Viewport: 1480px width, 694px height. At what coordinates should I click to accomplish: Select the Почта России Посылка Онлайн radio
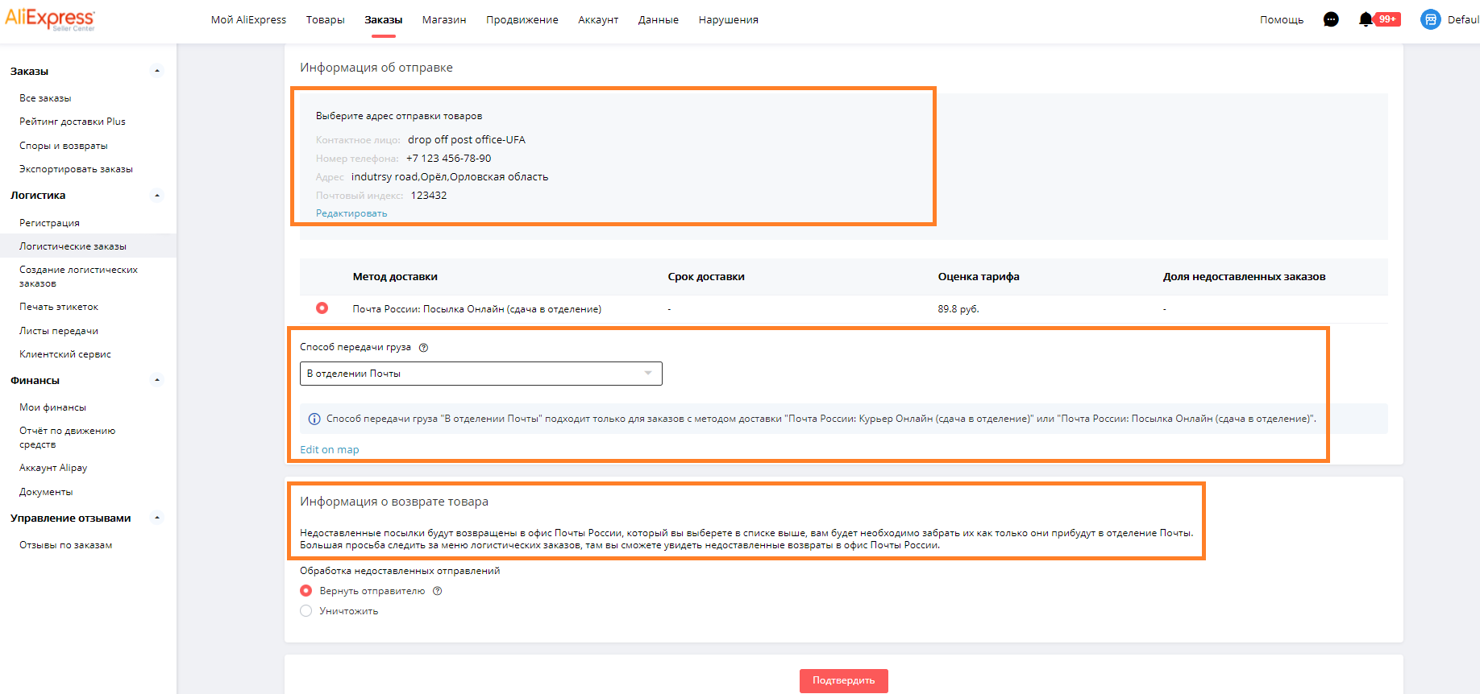coord(322,308)
